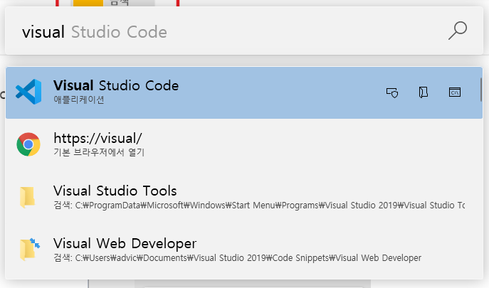Select the 'Visual Studio Tools' result title
This screenshot has height=288, width=489.
115,191
